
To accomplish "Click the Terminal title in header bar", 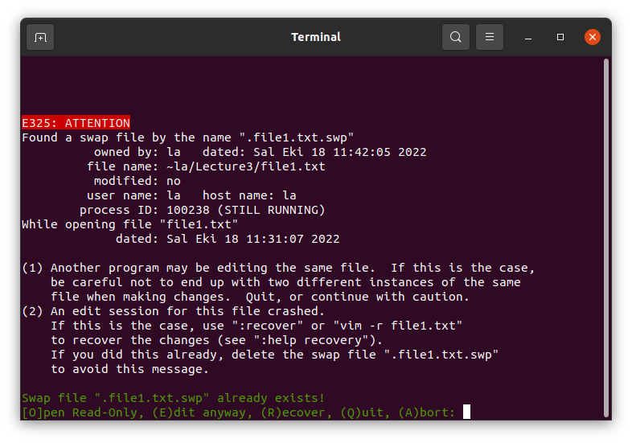I will click(315, 37).
